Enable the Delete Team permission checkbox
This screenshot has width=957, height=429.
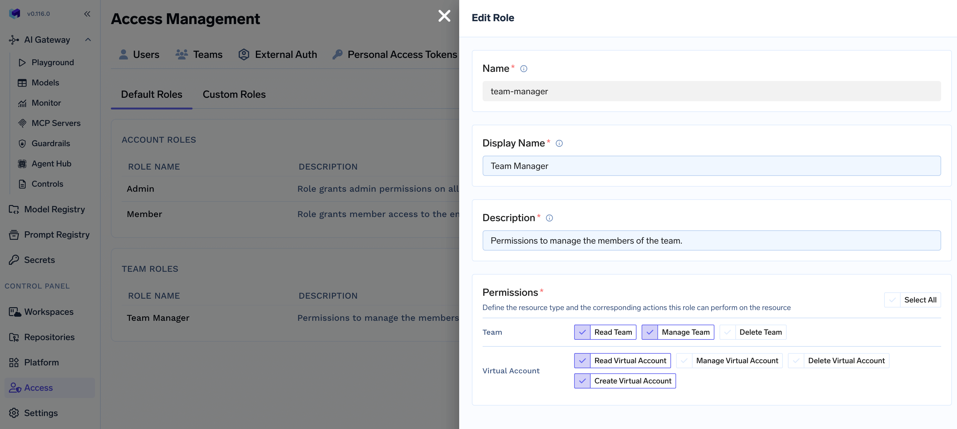click(x=727, y=332)
